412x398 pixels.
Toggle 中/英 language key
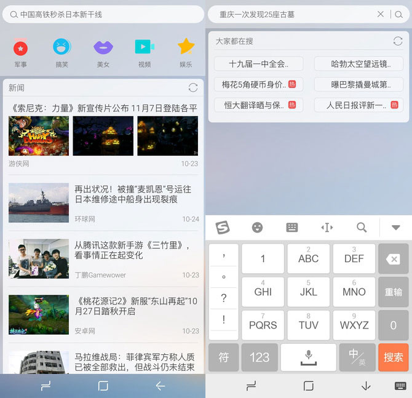357,357
